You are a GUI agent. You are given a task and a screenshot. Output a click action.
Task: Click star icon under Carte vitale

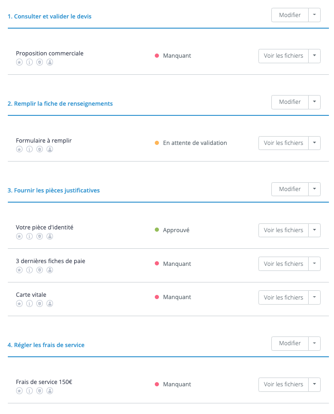pyautogui.click(x=19, y=304)
